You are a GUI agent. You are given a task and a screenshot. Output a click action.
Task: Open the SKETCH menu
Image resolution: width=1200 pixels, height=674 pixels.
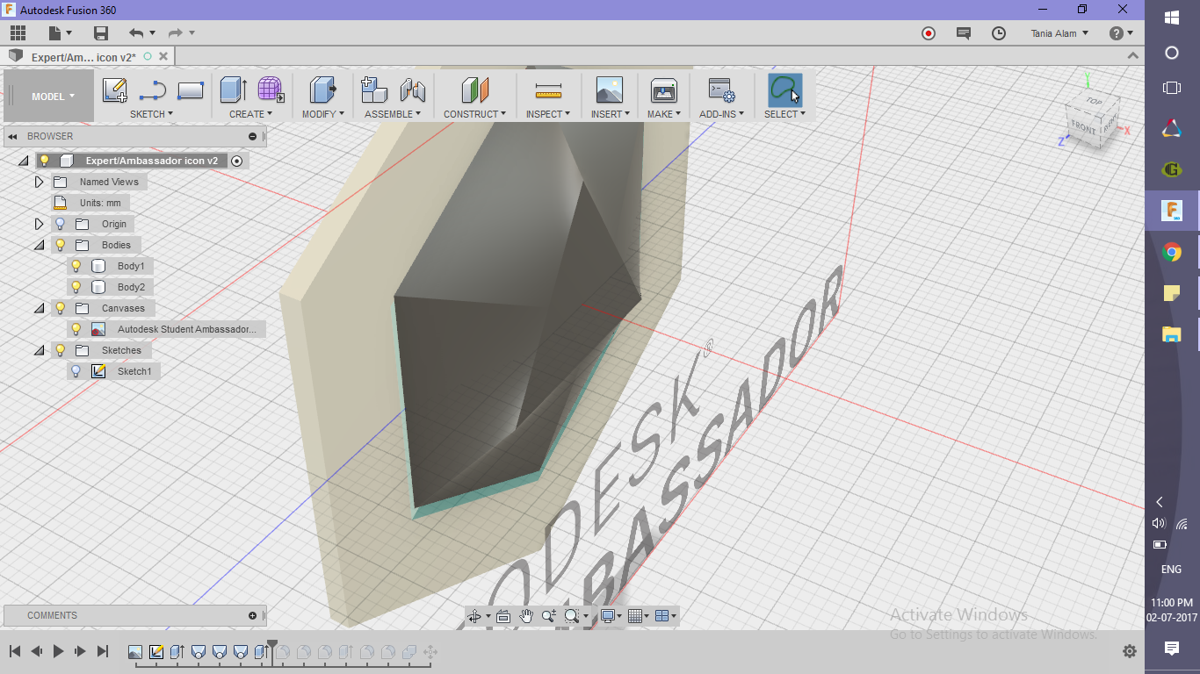click(151, 114)
